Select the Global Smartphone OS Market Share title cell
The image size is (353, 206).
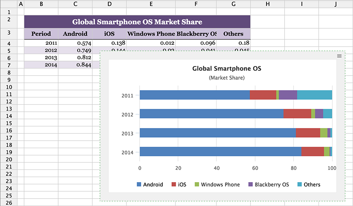137,22
